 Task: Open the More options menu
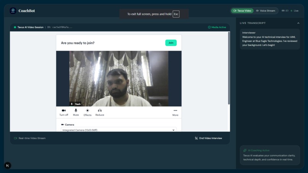175,113
